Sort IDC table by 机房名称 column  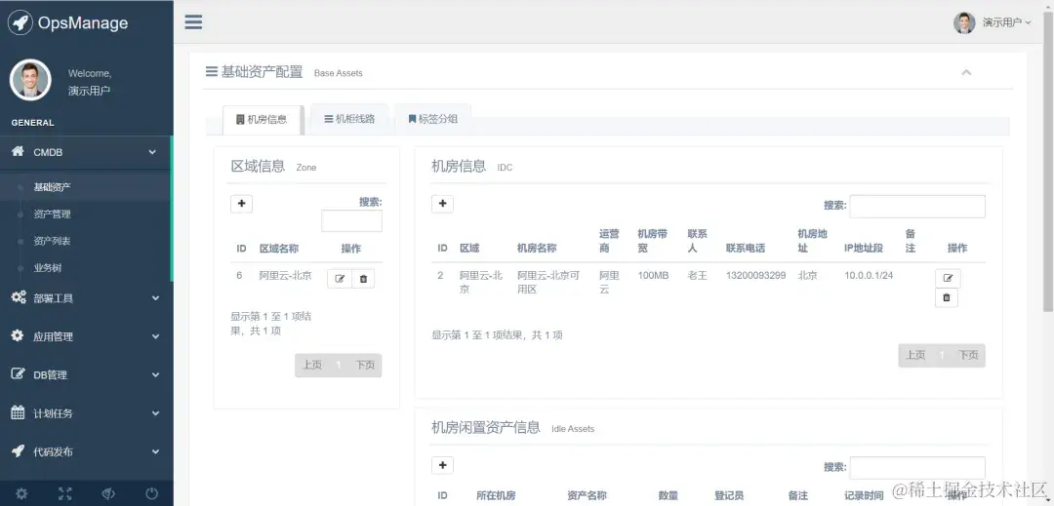point(537,248)
